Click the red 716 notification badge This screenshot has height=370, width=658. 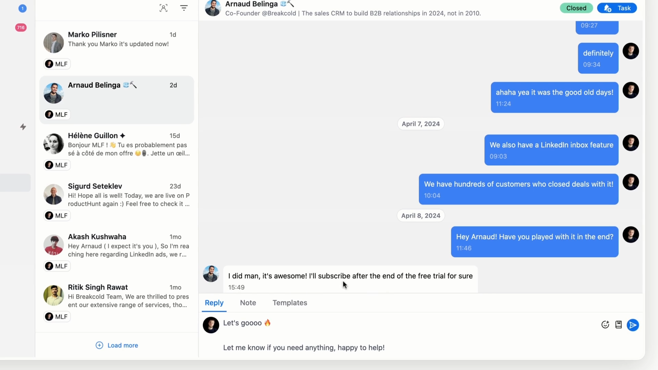tap(21, 27)
